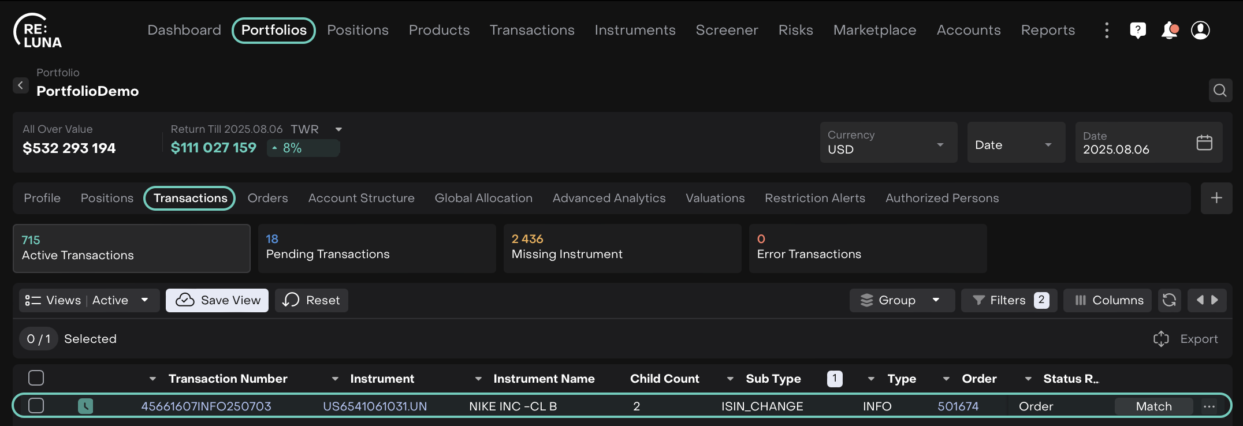
Task: Click the notification bell icon
Action: pyautogui.click(x=1169, y=30)
